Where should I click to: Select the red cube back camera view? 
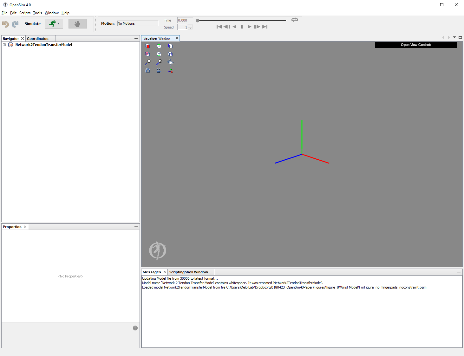pyautogui.click(x=147, y=46)
